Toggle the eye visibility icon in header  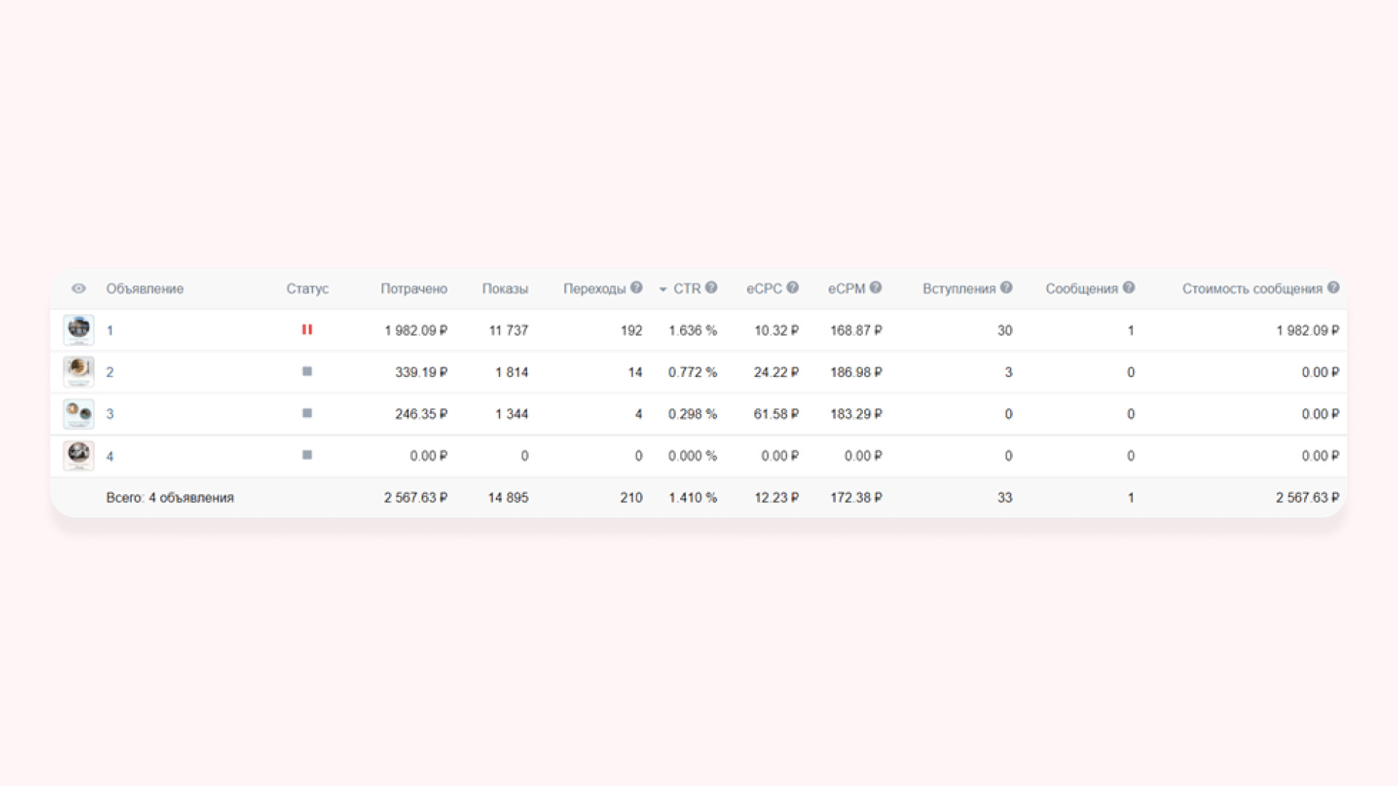[79, 289]
